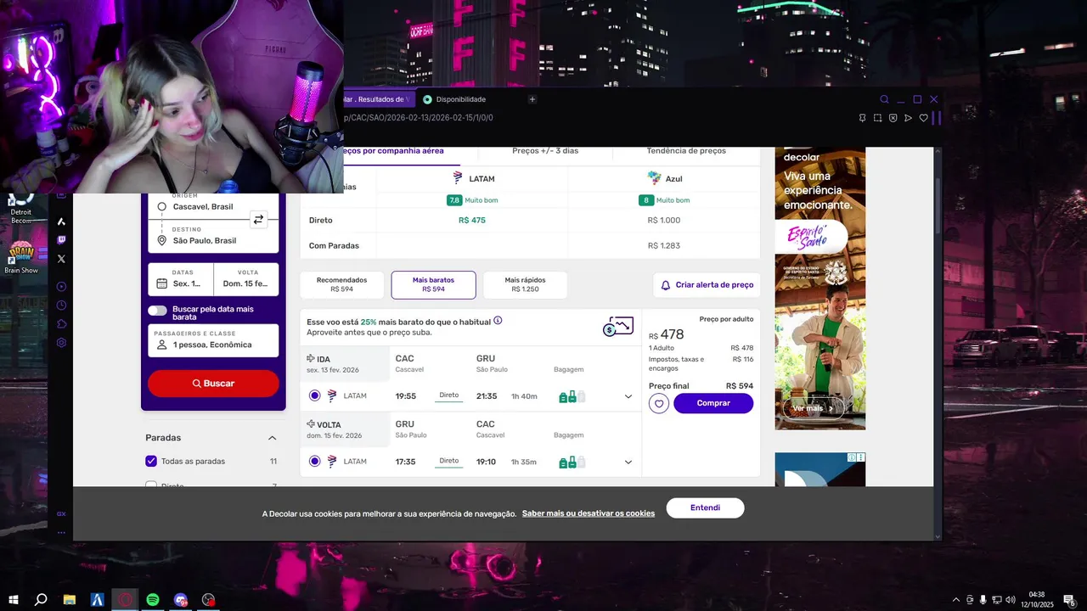Click 'Ver mais' on the Espírito Santo ad
Screen dimensions: 1087x611
[814, 408]
